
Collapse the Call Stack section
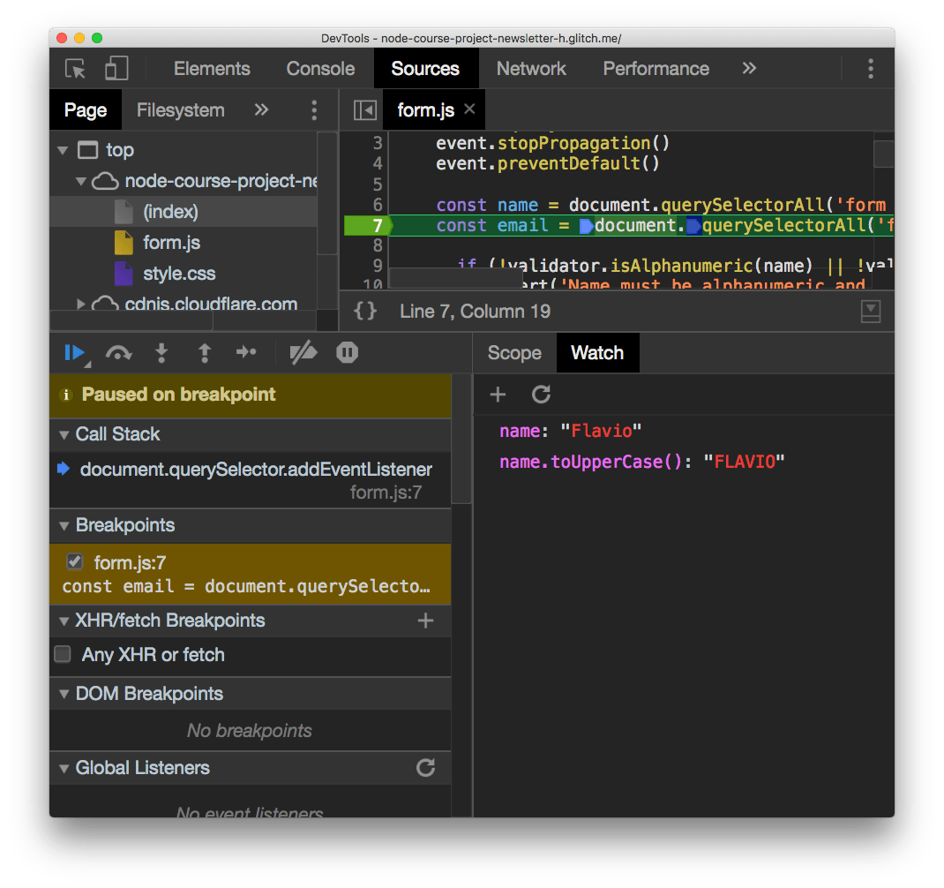coord(64,434)
